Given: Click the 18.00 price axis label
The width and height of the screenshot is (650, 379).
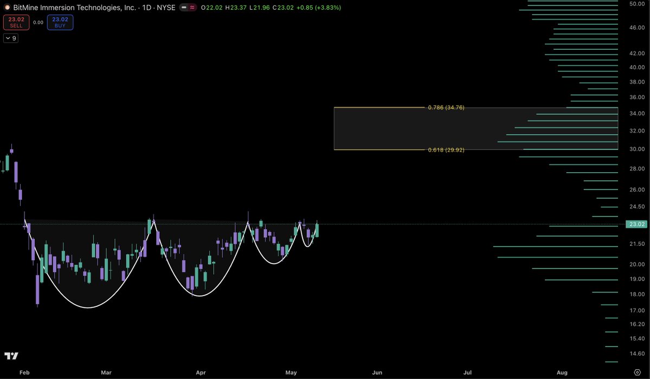Looking at the screenshot, I should pos(637,294).
